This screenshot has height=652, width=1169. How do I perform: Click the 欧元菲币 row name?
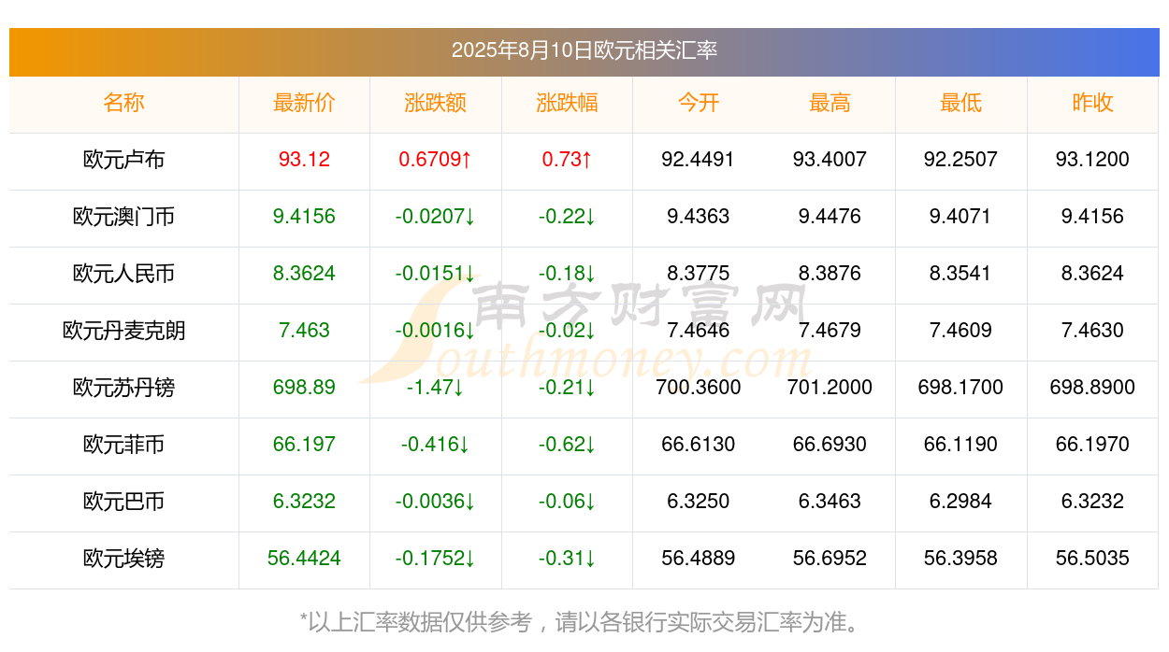[x=124, y=445]
